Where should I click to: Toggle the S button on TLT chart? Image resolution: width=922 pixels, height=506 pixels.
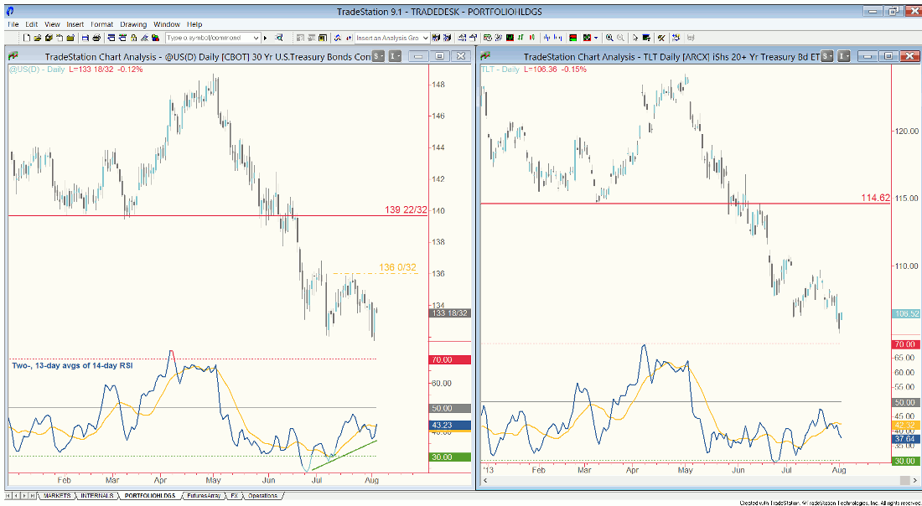click(826, 55)
